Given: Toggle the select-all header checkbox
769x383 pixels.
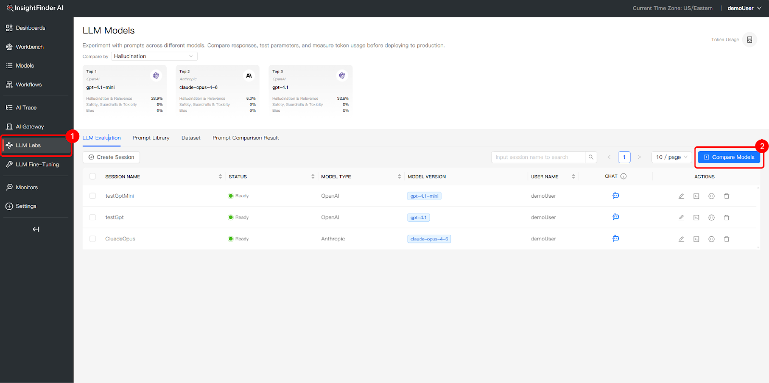Looking at the screenshot, I should [93, 177].
